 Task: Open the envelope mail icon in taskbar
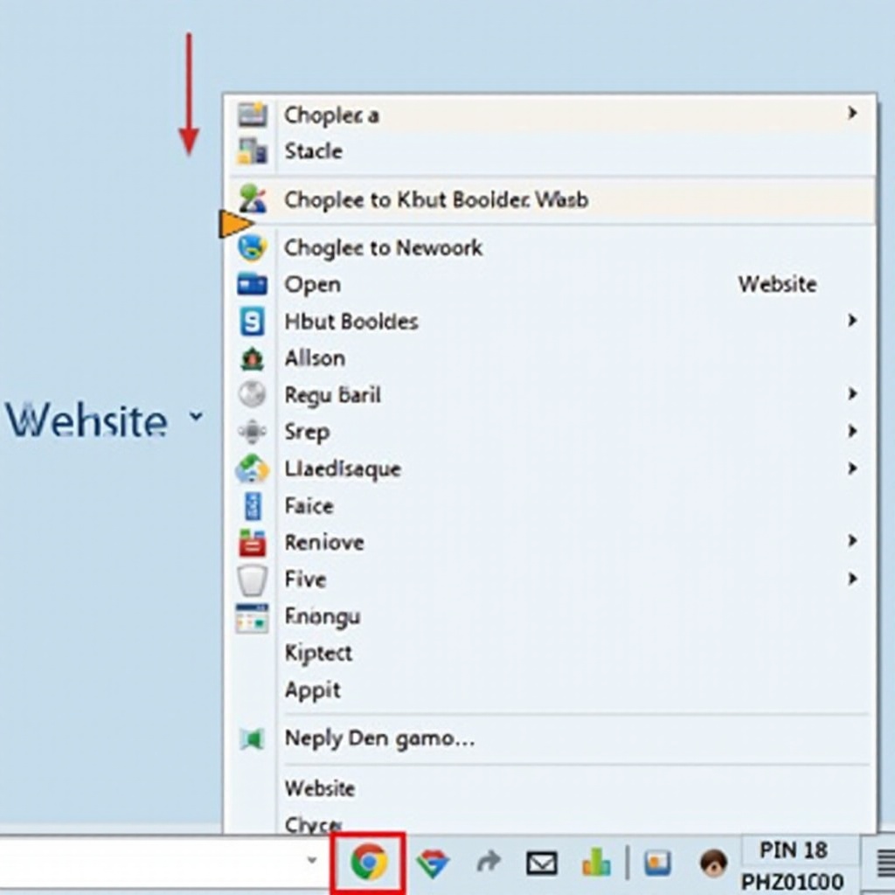coord(542,864)
